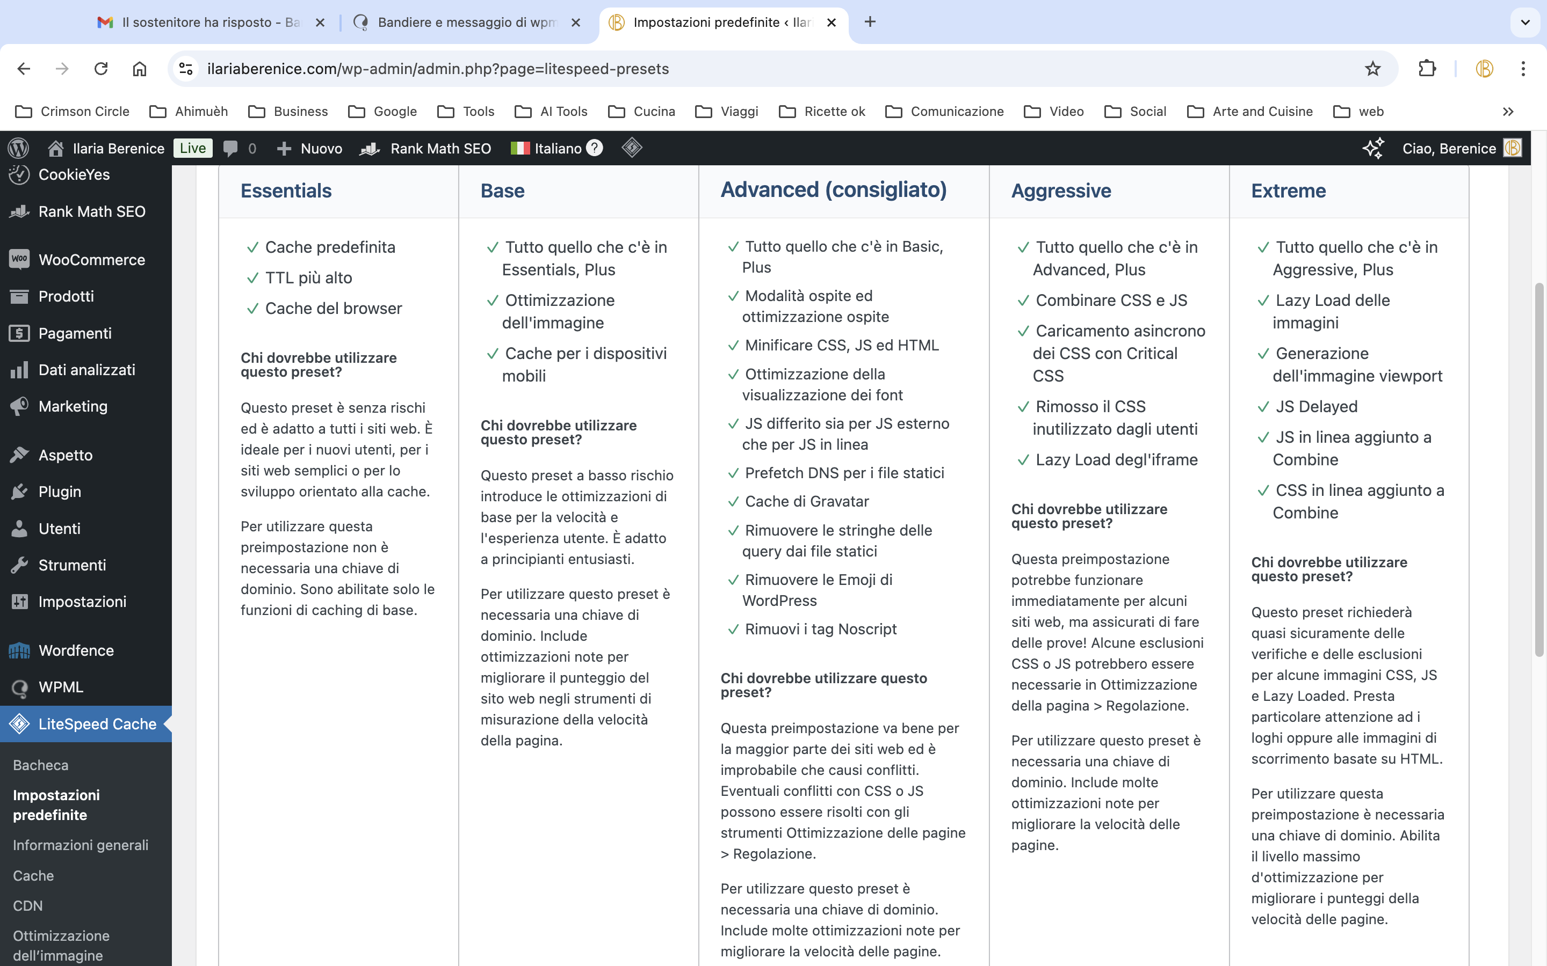Open the Crimson Circle bookmarks folder
The image size is (1547, 966).
pos(72,112)
